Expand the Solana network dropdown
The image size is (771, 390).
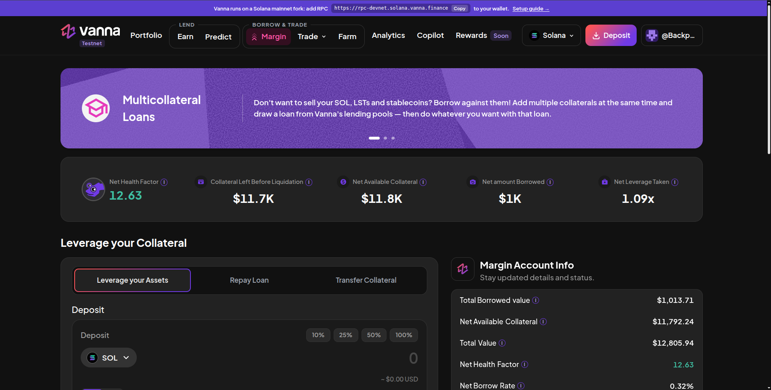point(551,35)
